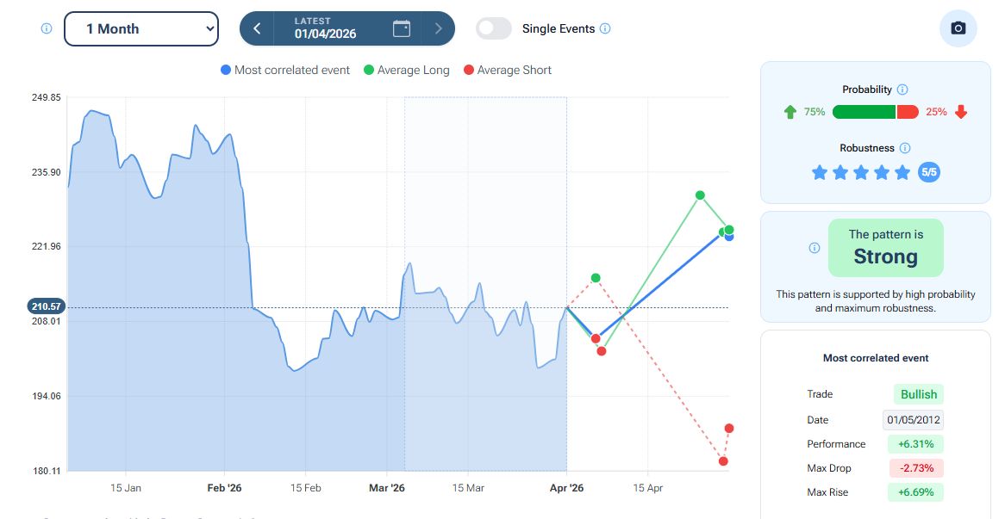Image resolution: width=1005 pixels, height=519 pixels.
Task: Open the Probability info icon
Action: [902, 90]
